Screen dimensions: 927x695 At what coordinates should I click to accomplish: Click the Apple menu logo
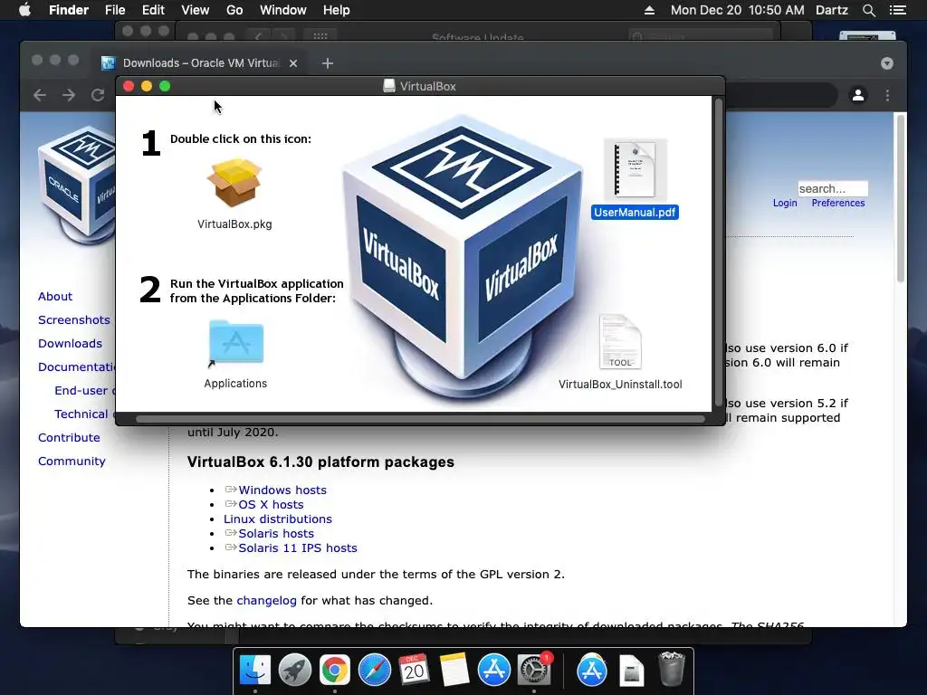24,10
